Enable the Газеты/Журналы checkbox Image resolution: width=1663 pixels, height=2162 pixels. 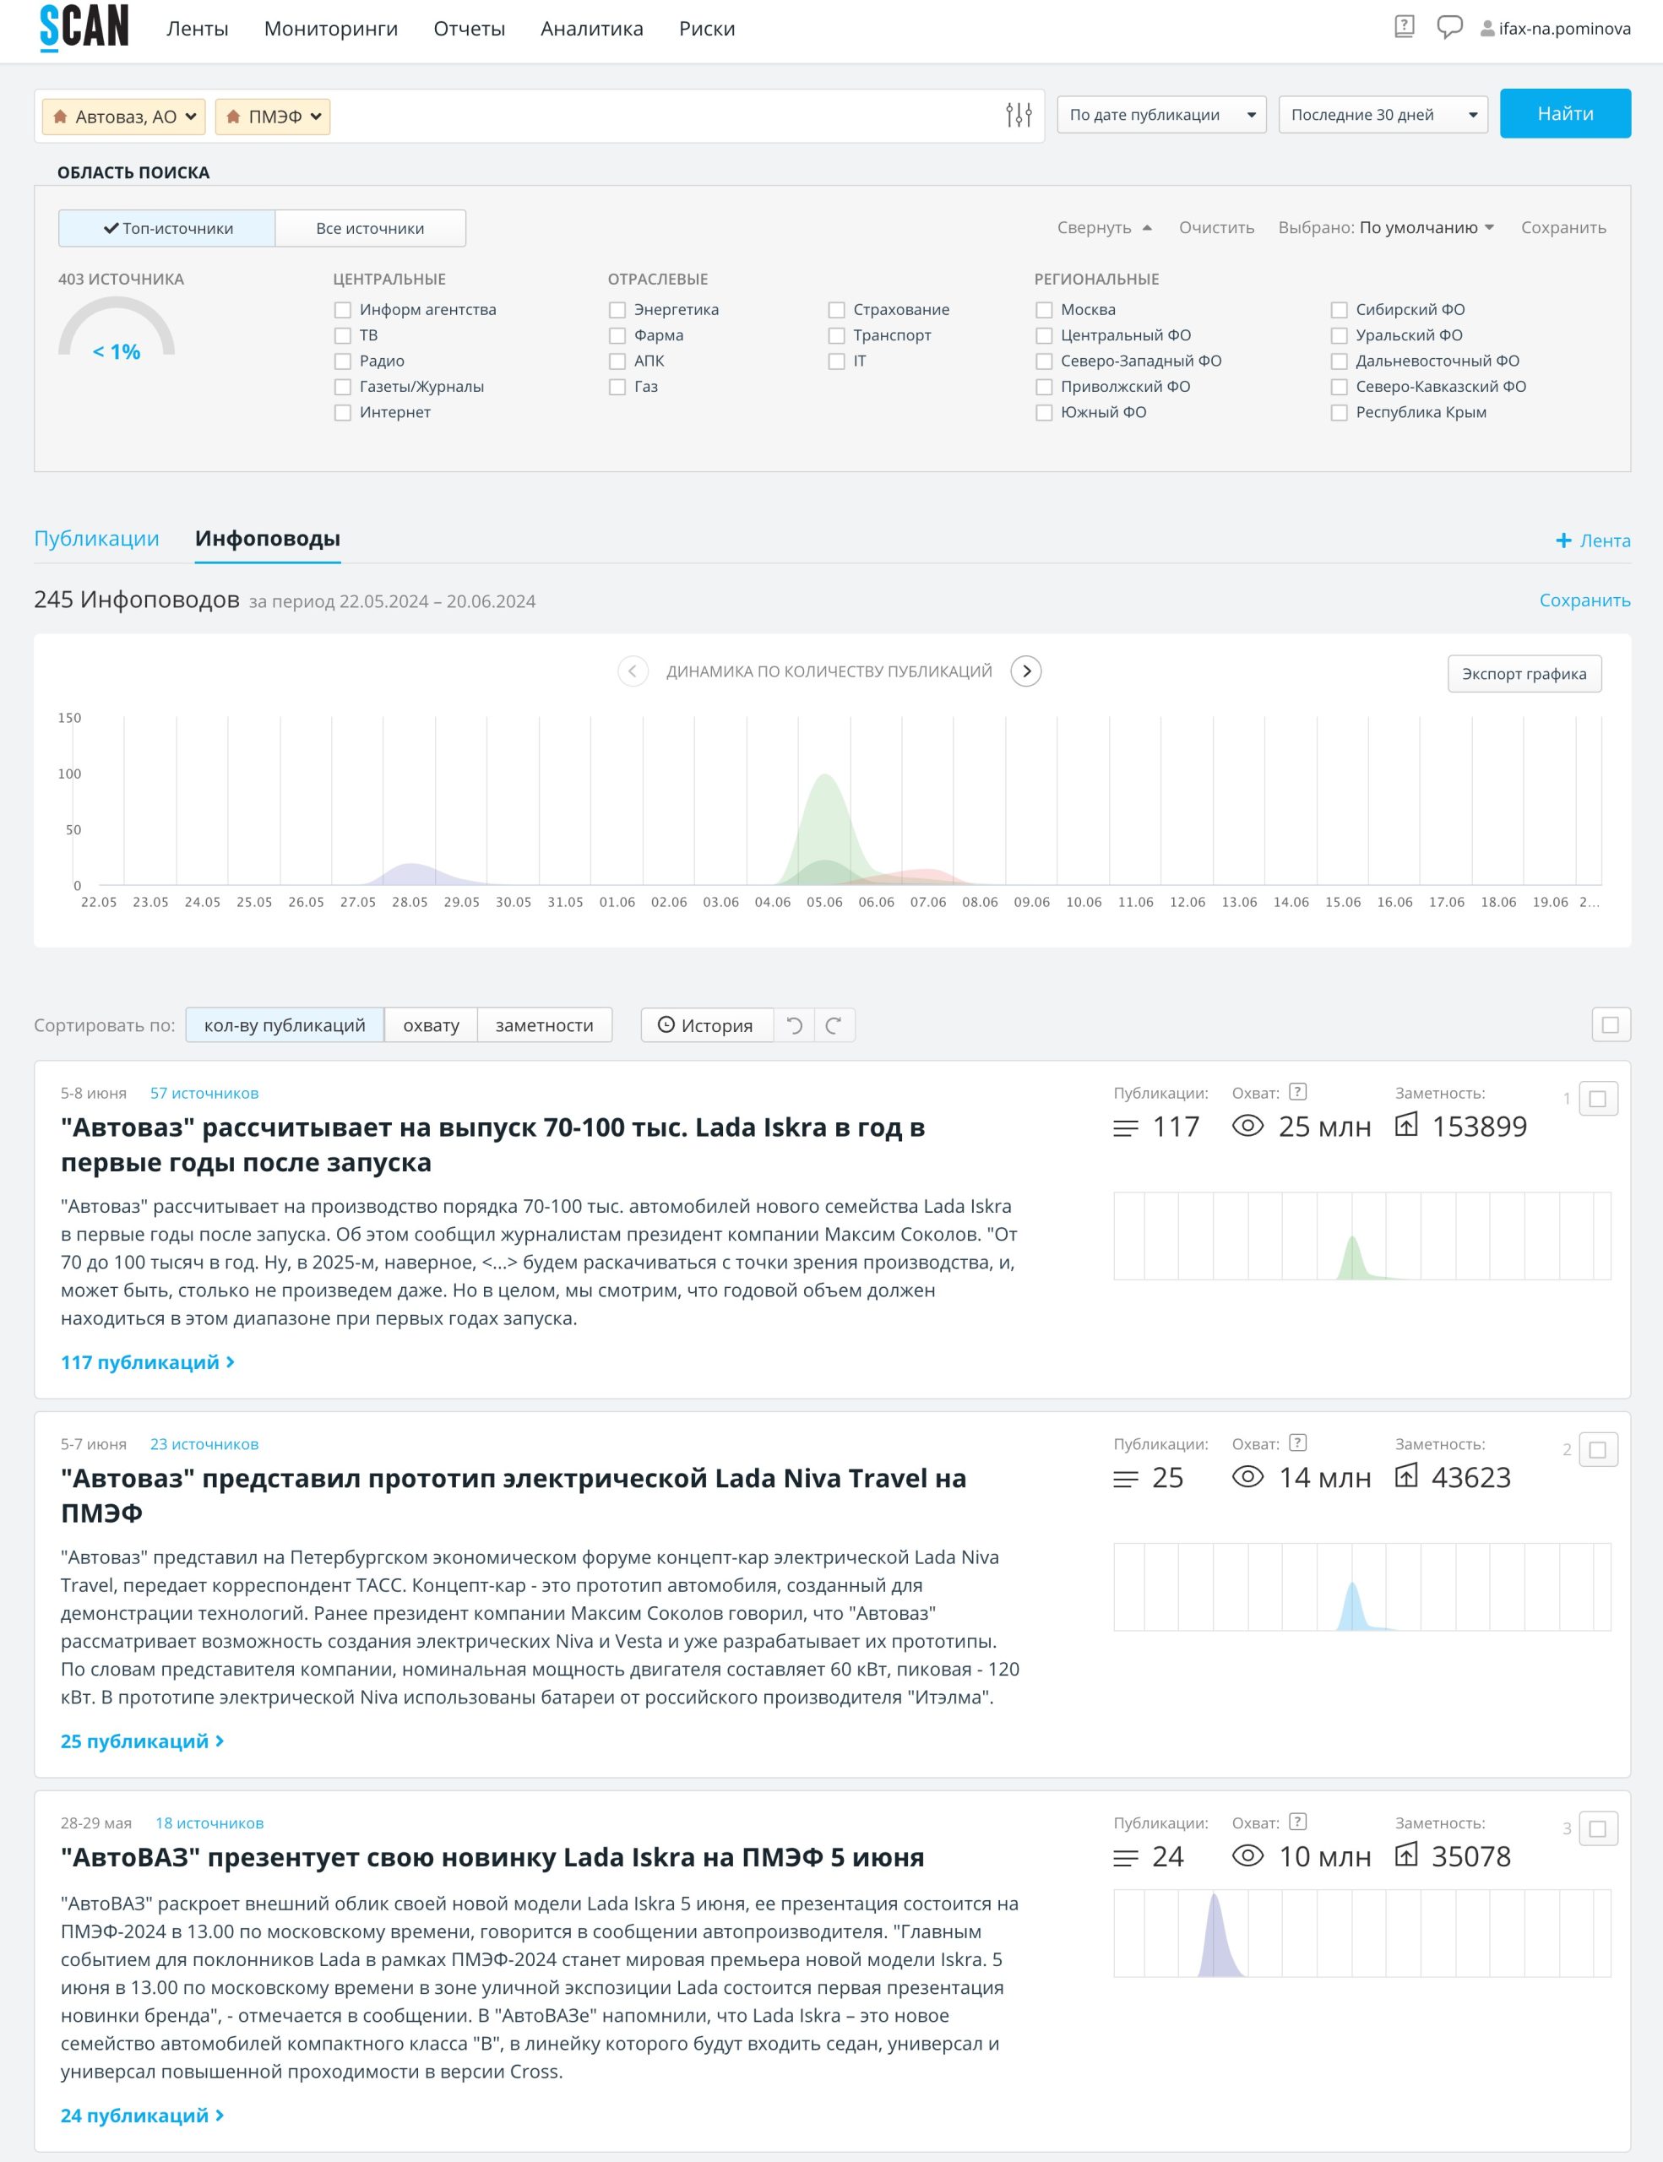(x=343, y=387)
